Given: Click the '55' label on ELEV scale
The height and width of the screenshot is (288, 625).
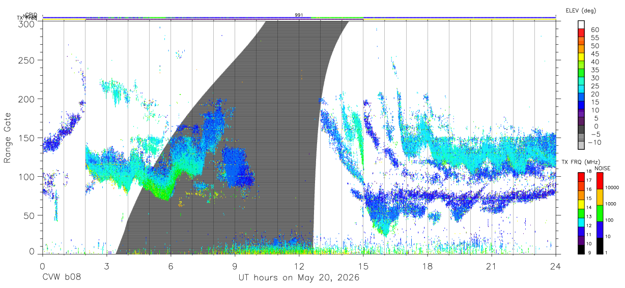Looking at the screenshot, I should tap(594, 38).
